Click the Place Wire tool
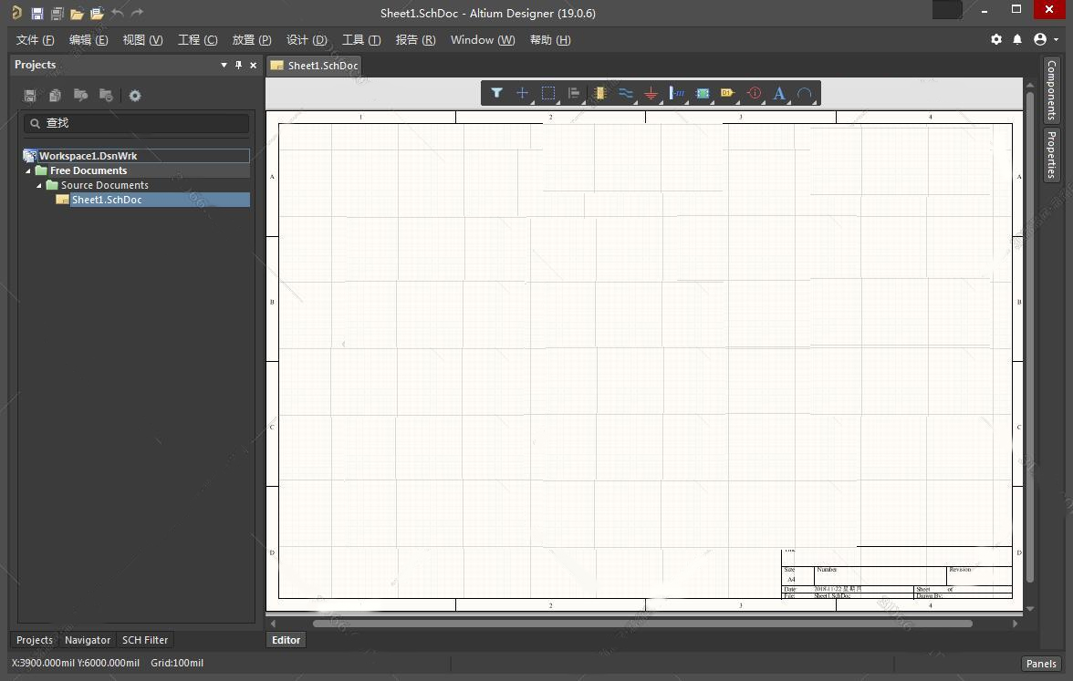 click(625, 93)
